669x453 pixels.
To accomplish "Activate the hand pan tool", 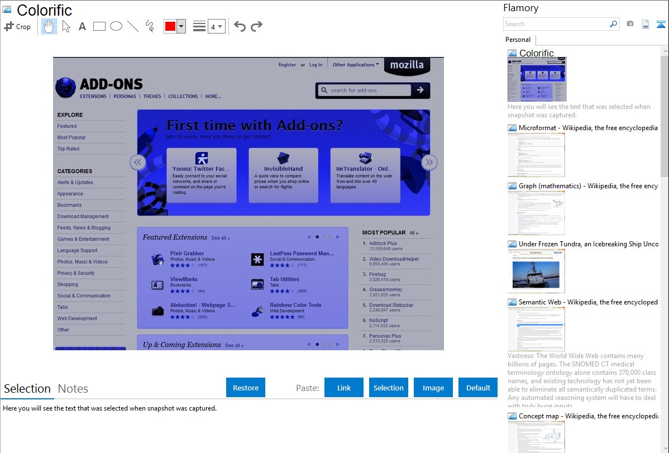I will point(49,26).
